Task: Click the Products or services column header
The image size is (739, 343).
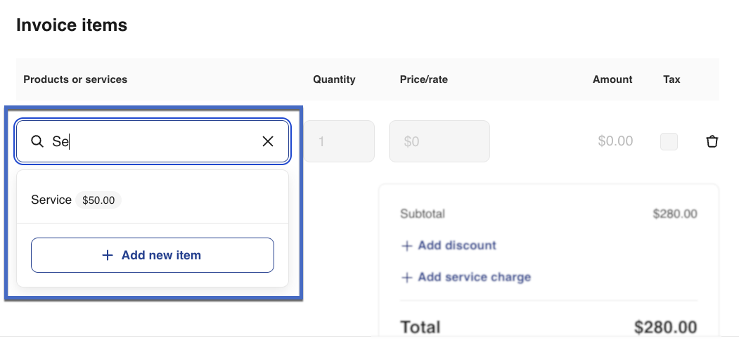Action: click(75, 79)
